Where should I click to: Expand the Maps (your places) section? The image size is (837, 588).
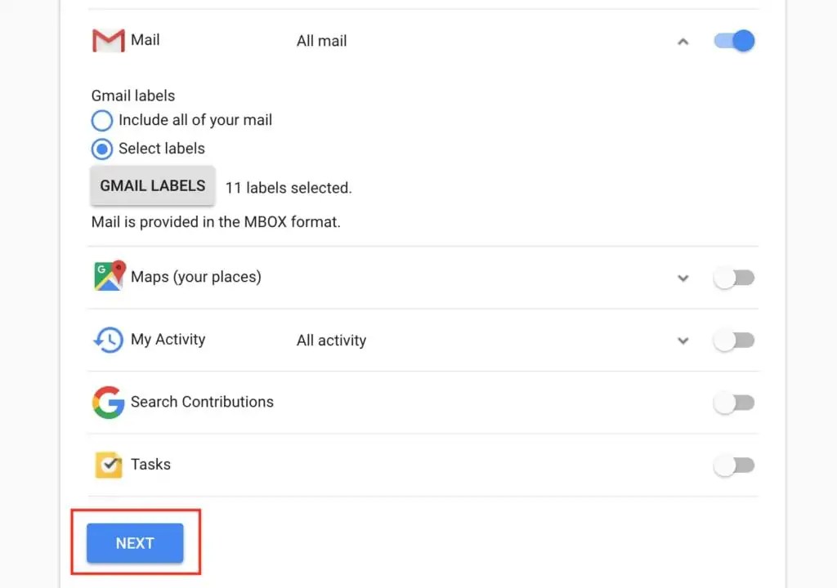coord(683,278)
